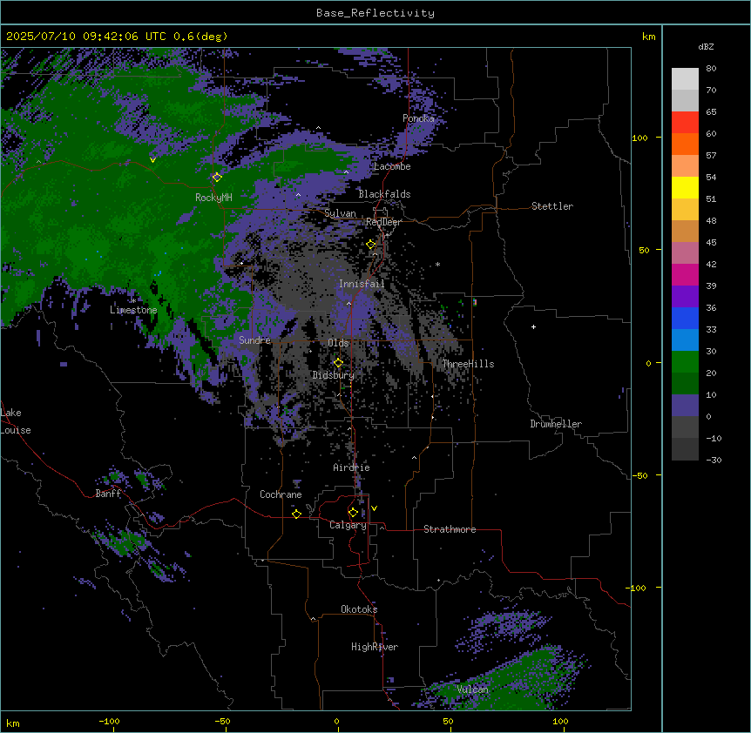Click the Limestone label

click(x=133, y=310)
